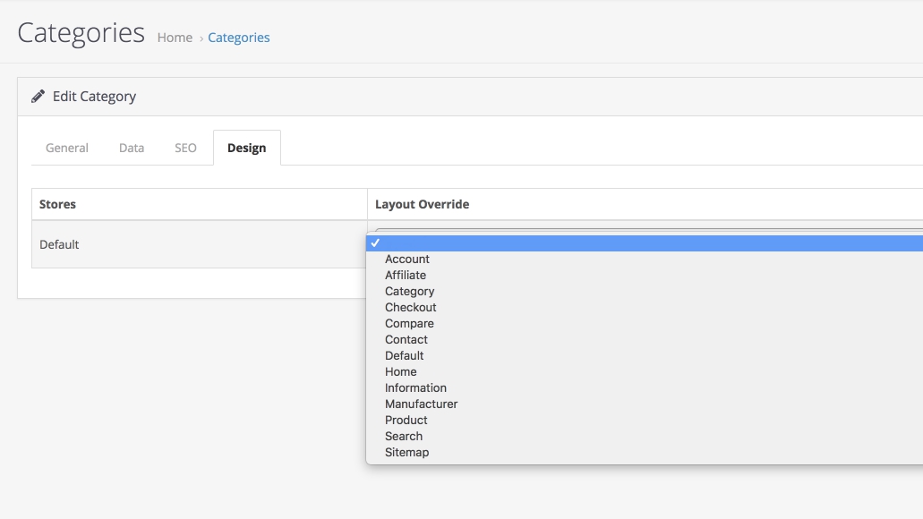
Task: Click the Categories breadcrumb link
Action: 238,38
